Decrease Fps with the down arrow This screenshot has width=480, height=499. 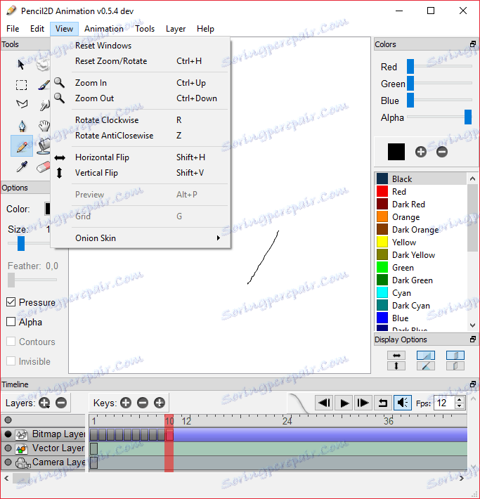[x=460, y=406]
